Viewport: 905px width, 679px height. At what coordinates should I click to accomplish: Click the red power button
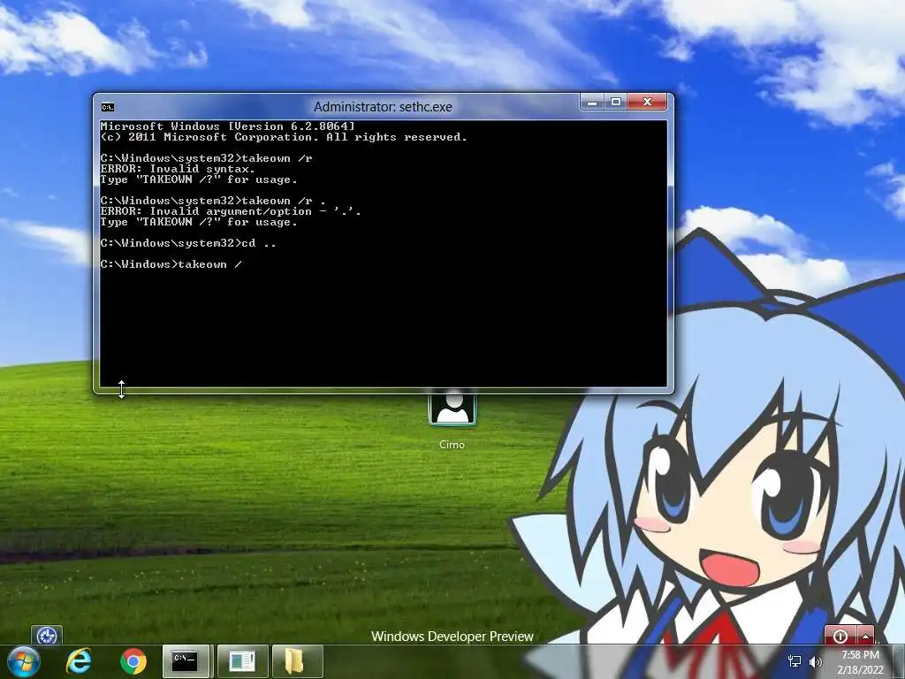pyautogui.click(x=841, y=636)
